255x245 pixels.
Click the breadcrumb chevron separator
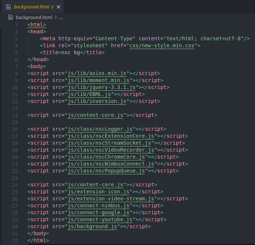55,17
